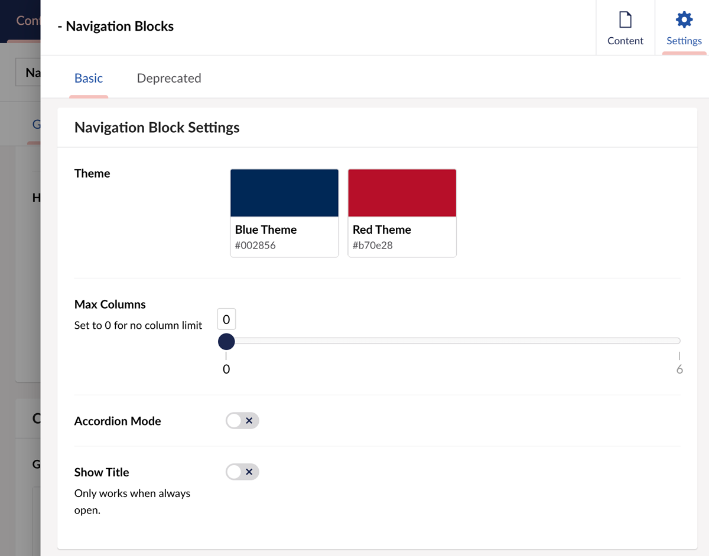709x556 pixels.
Task: Select the Blue Theme color rectangle
Action: (284, 193)
